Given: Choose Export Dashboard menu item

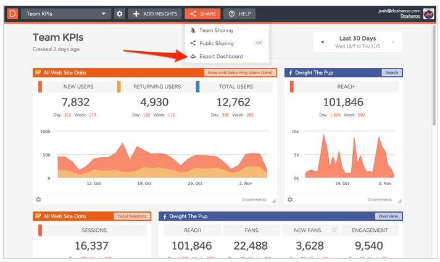Looking at the screenshot, I should click(x=220, y=56).
